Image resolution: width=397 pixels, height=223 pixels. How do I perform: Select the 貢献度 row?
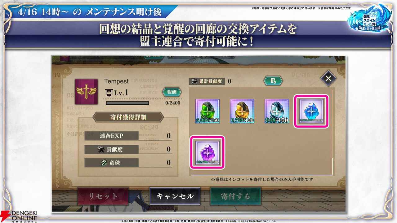(x=128, y=149)
